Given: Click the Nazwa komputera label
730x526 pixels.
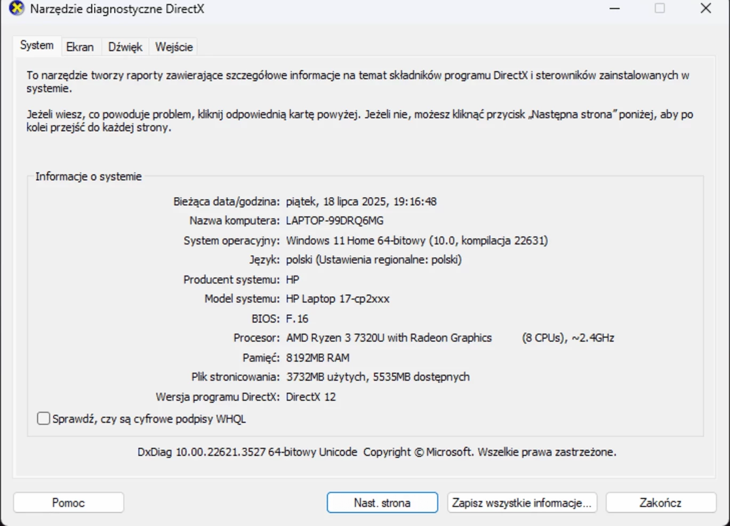Looking at the screenshot, I should point(235,221).
